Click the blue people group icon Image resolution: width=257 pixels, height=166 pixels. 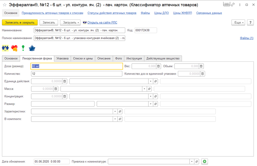5,48
